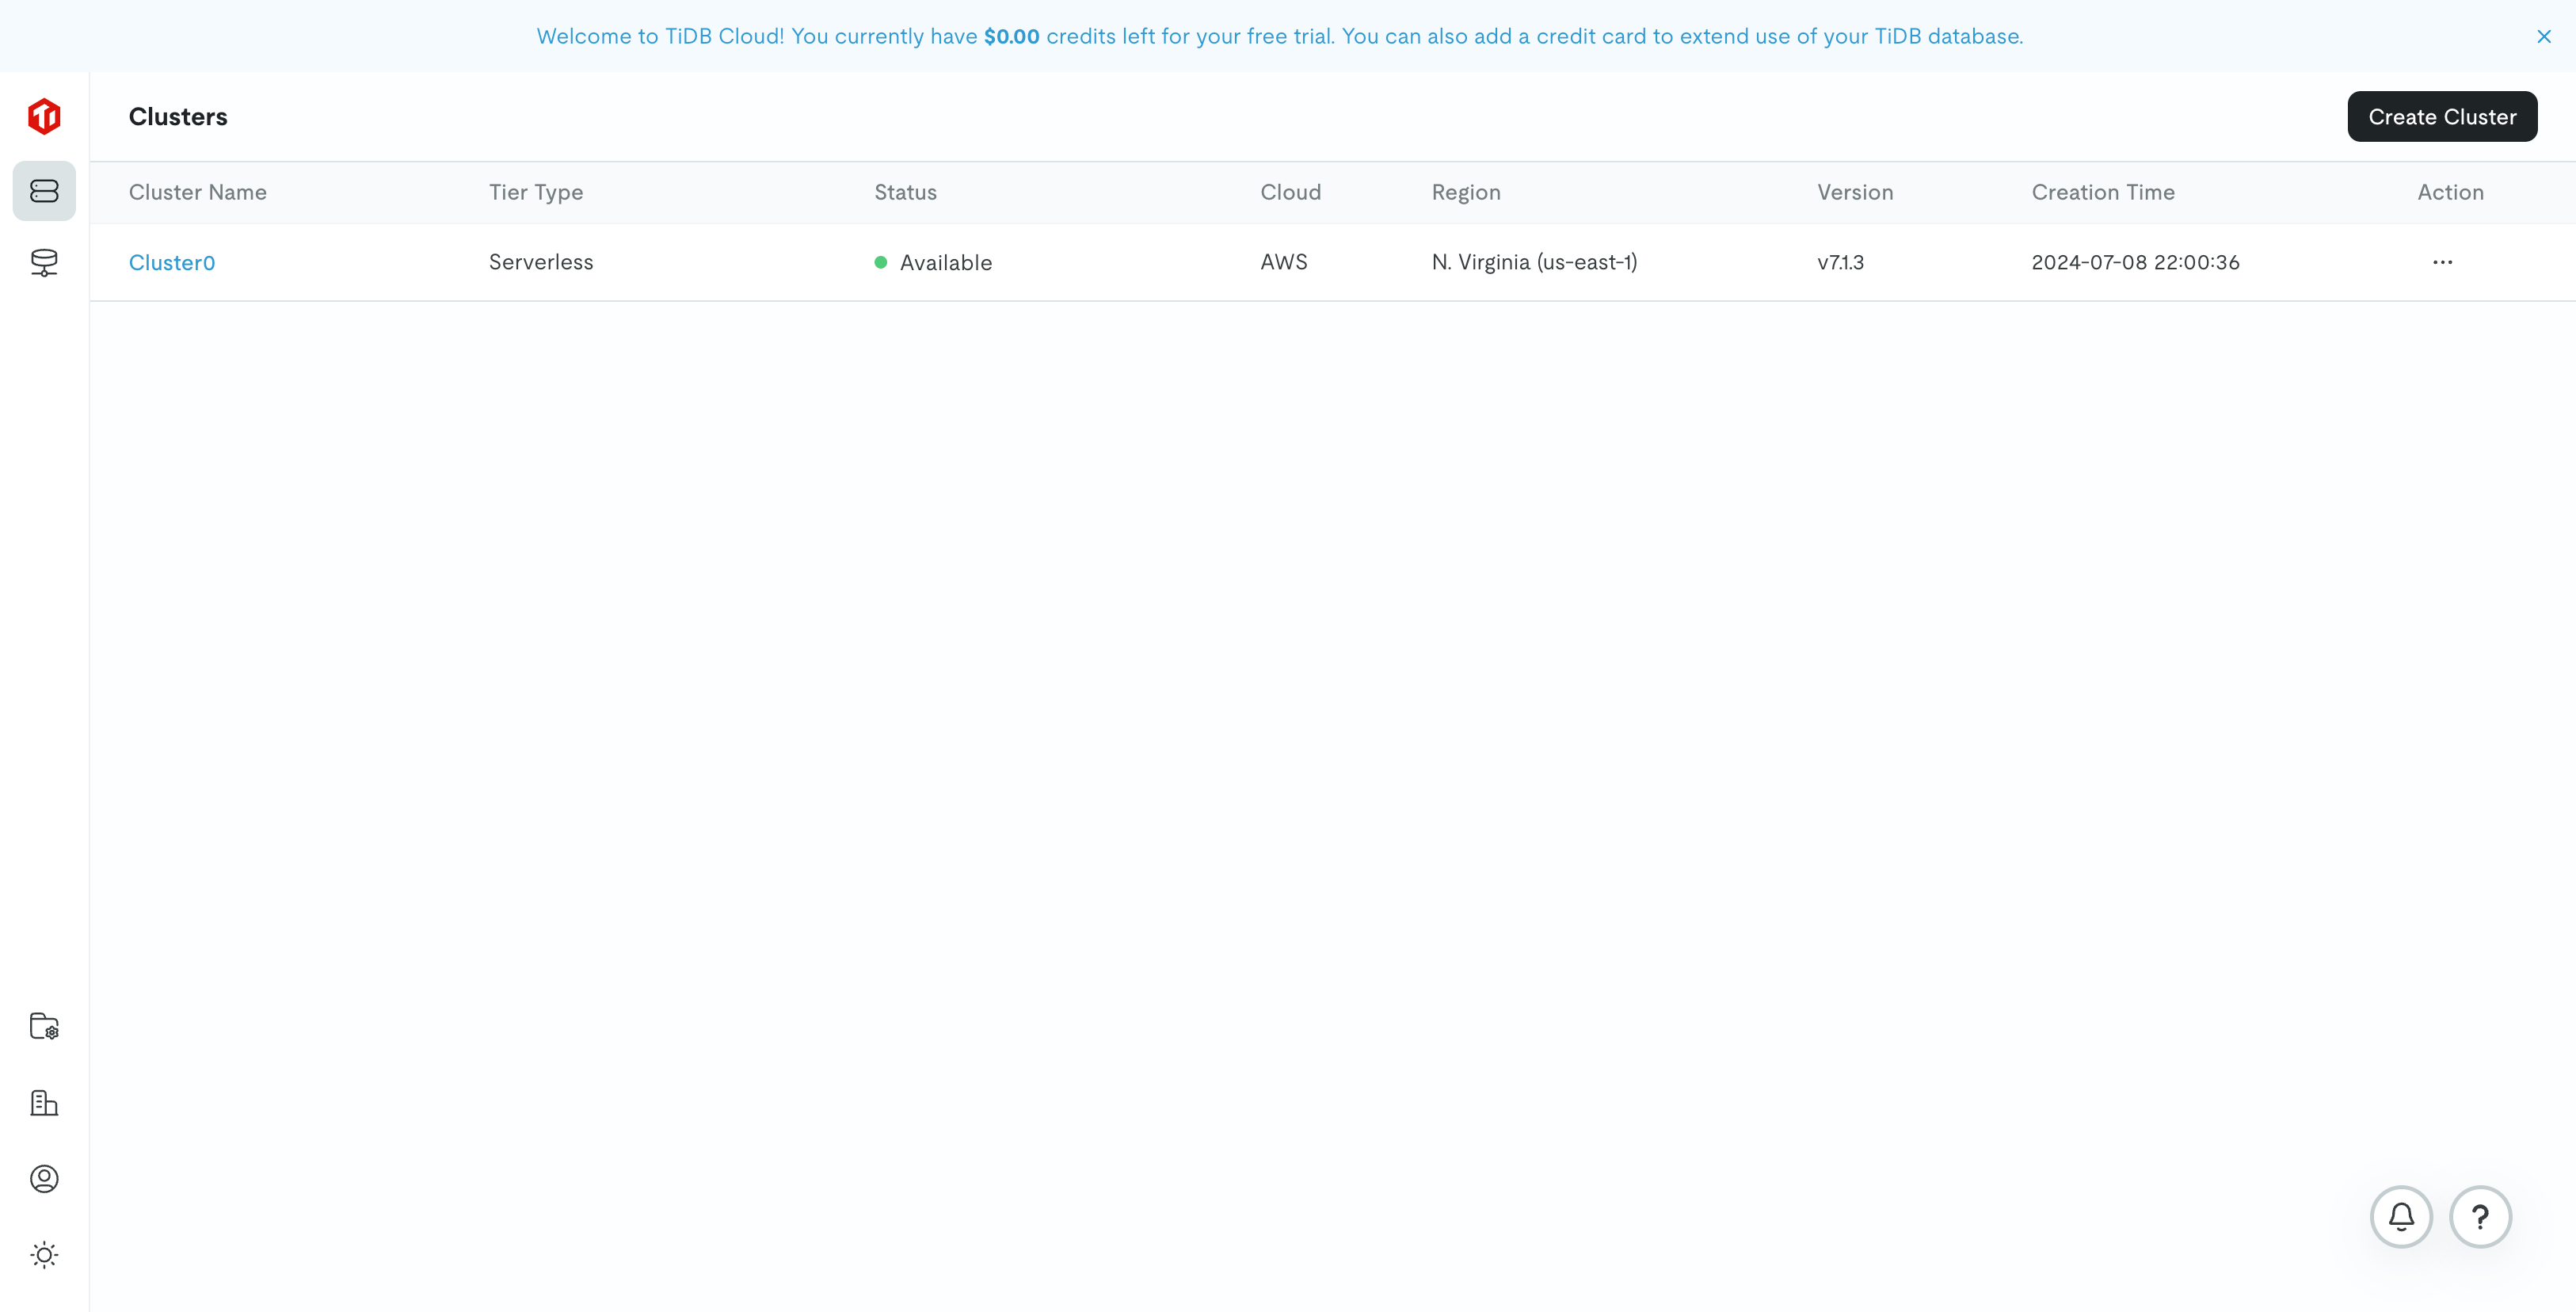Click the Region column header
Viewport: 2576px width, 1312px height.
tap(1466, 192)
